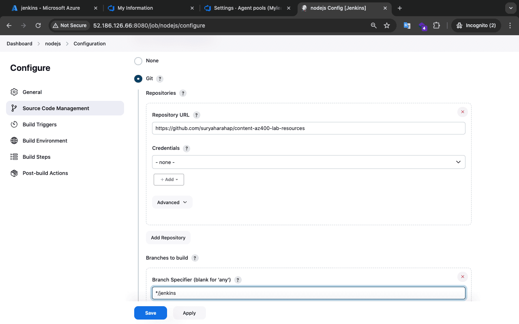Open the Chrome three-dot menu
Viewport: 519px width, 324px height.
click(510, 26)
